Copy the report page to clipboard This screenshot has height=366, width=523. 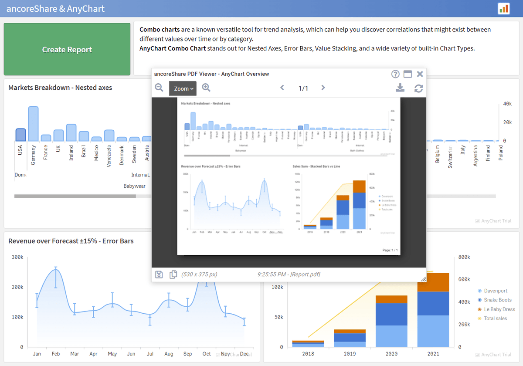173,274
